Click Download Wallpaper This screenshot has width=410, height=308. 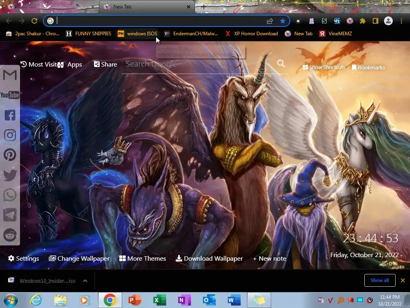(209, 259)
